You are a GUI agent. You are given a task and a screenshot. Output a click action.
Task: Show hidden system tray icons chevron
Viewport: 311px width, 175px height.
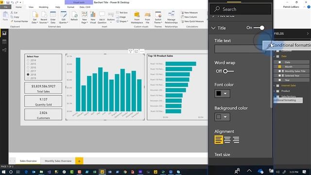tap(249, 171)
